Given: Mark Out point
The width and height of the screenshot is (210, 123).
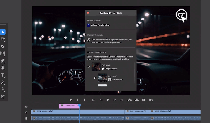Looking at the screenshot, I should 85,100.
